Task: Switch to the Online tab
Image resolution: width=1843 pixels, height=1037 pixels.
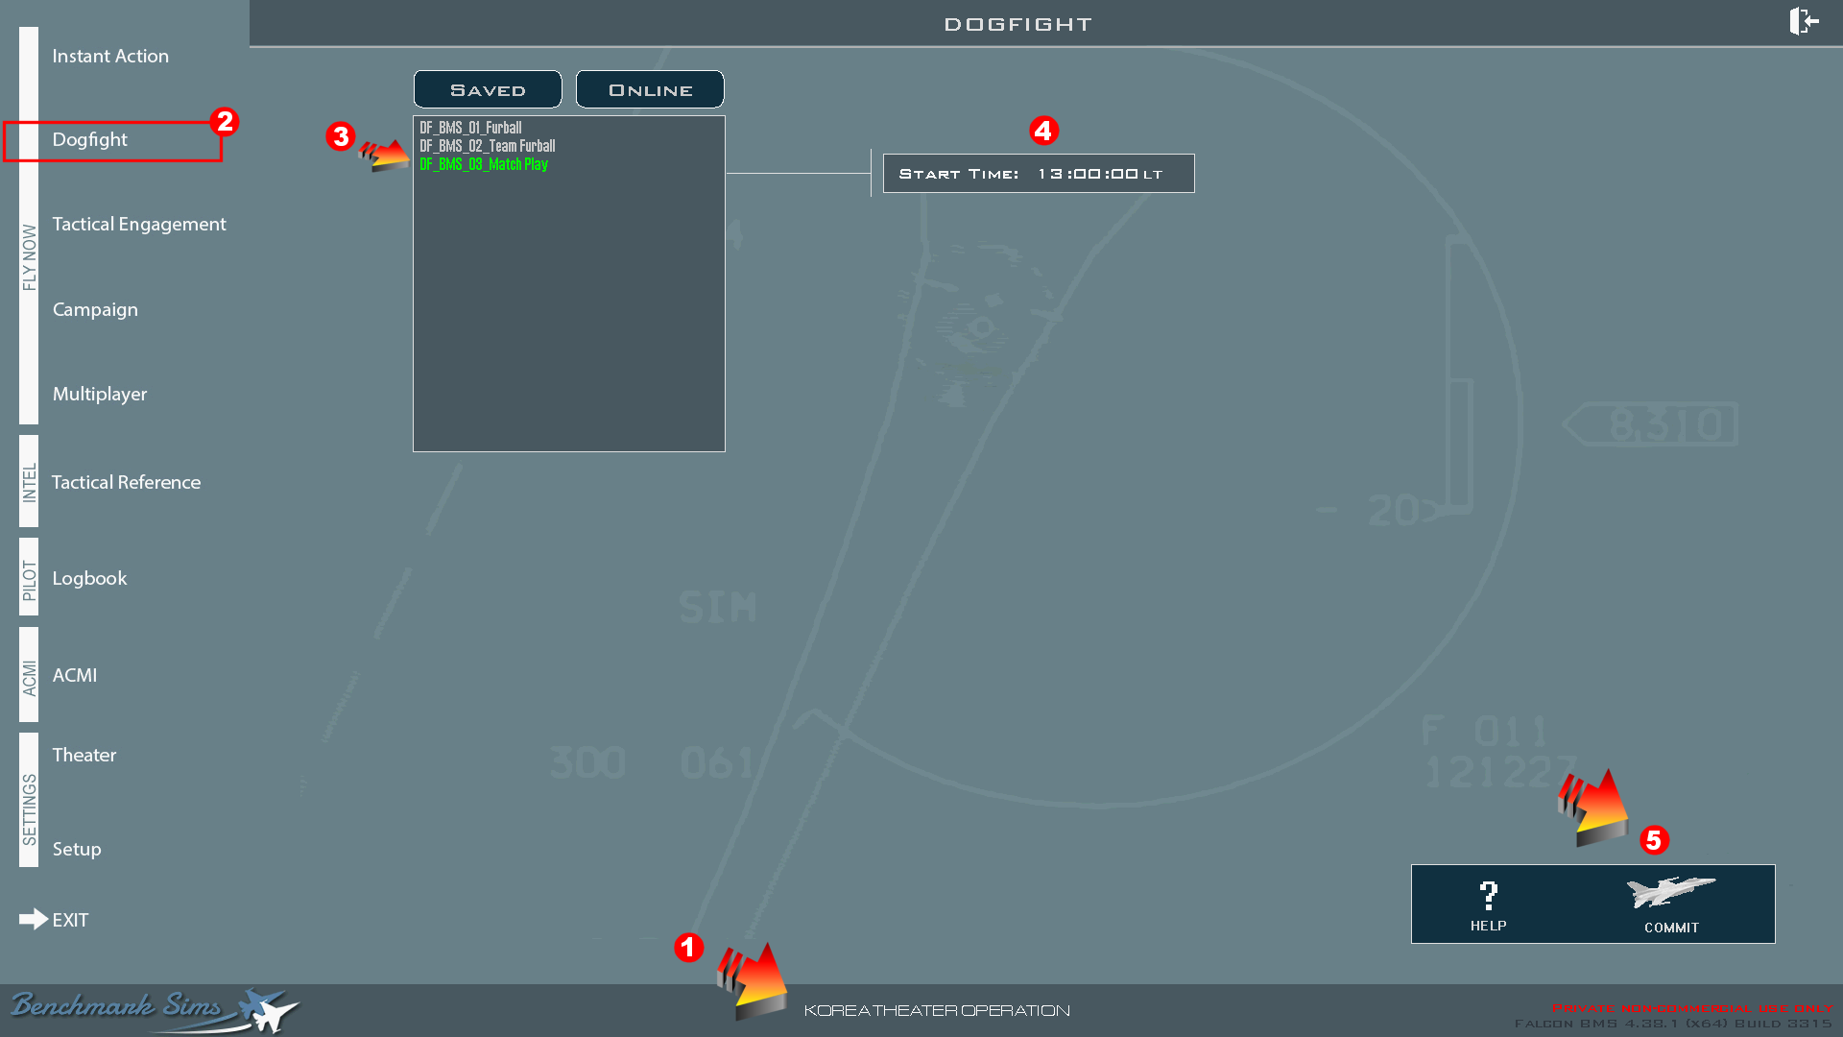Action: pyautogui.click(x=649, y=88)
